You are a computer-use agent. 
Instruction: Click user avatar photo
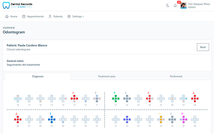183,6
